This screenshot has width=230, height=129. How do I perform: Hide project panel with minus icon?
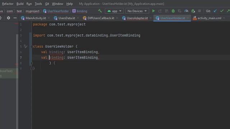tap(15, 18)
